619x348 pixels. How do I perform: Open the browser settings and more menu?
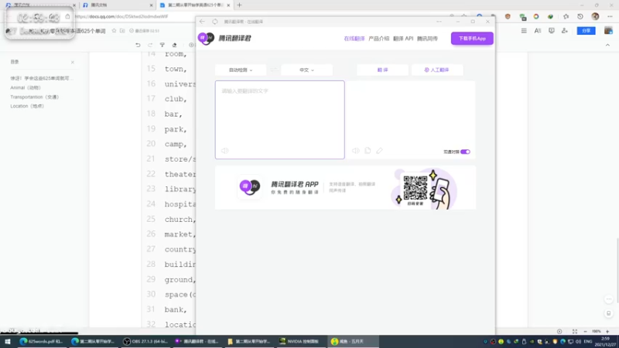[610, 16]
